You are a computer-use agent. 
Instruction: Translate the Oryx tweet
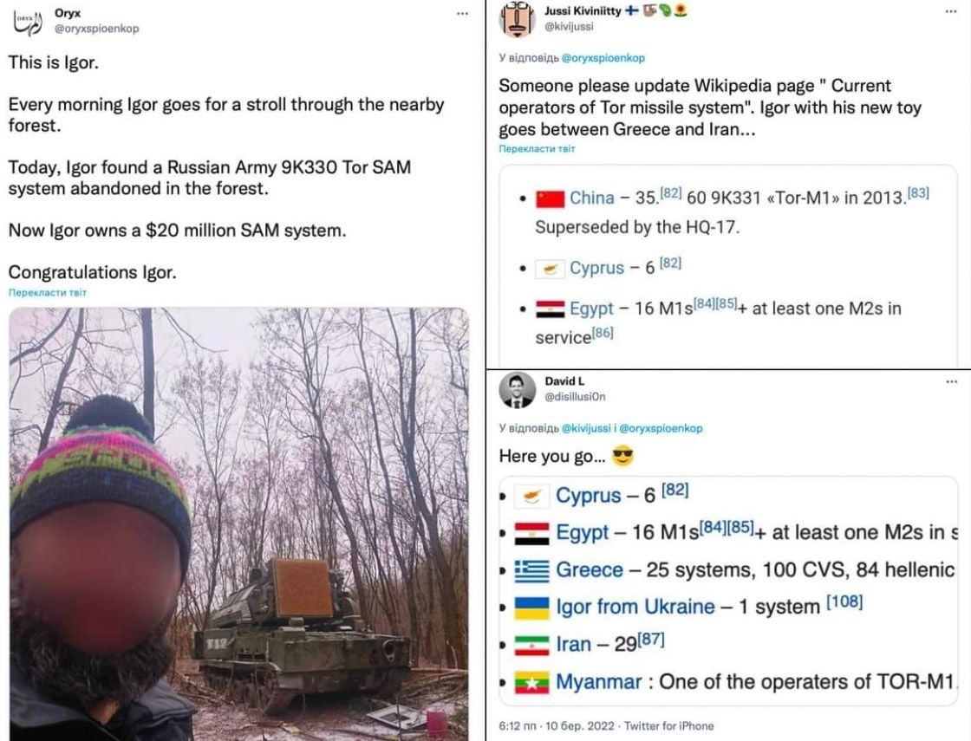coord(48,292)
